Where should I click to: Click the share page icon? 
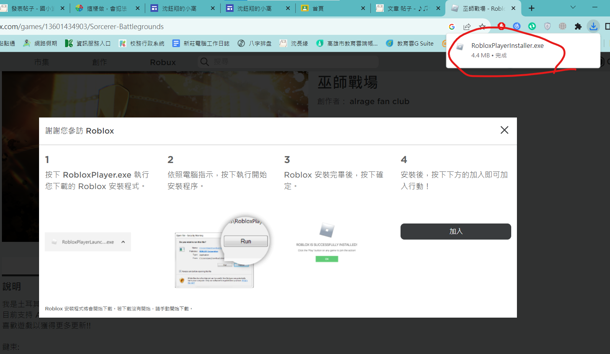(467, 26)
